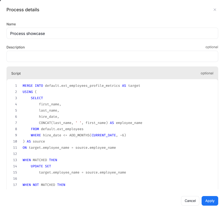Screen dimensions: 223x209
Task: Close the Process details dialog
Action: 215,10
